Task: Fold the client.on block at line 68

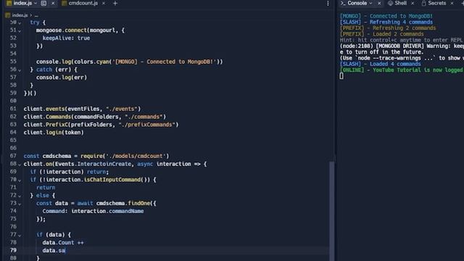Action: click(20, 165)
